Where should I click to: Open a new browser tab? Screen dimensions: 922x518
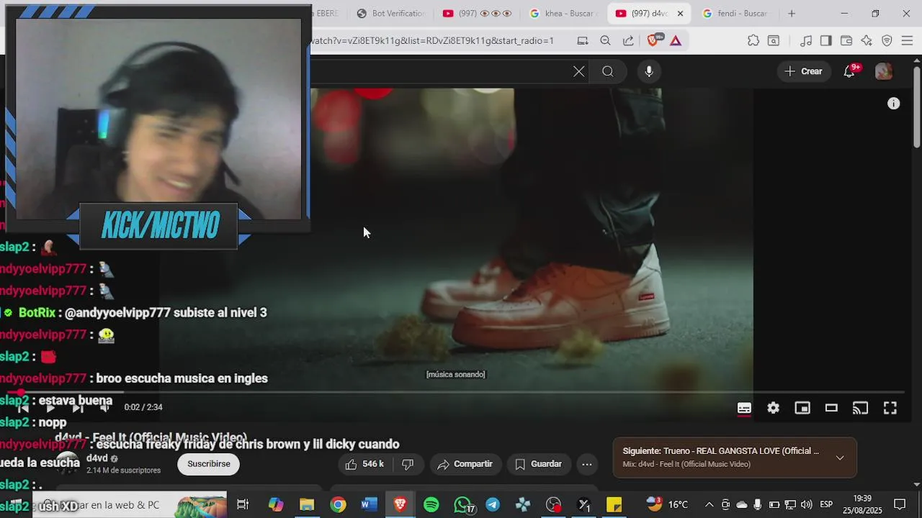click(792, 14)
